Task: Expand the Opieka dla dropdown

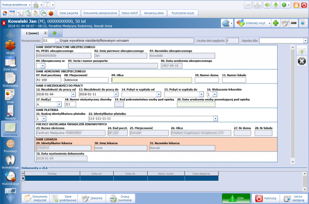Action: 305,41
